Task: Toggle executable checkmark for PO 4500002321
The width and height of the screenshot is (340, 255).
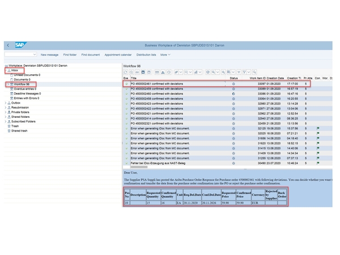Action: pyautogui.click(x=126, y=123)
